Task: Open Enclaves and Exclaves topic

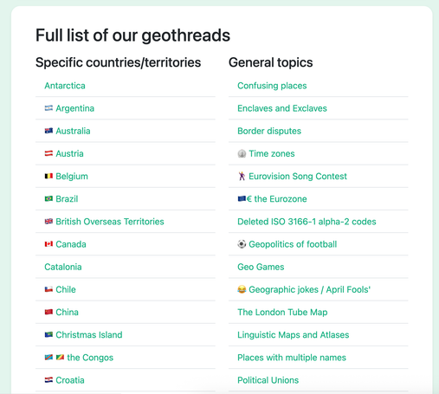Action: [x=282, y=108]
